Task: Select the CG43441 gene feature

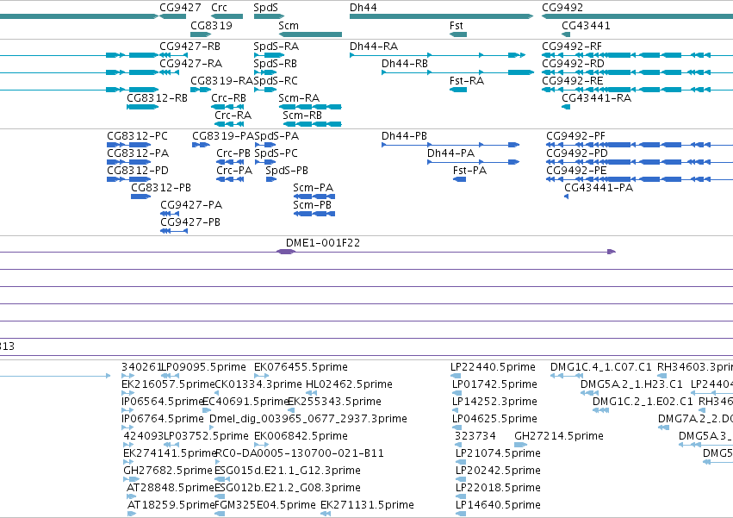Action: click(566, 34)
